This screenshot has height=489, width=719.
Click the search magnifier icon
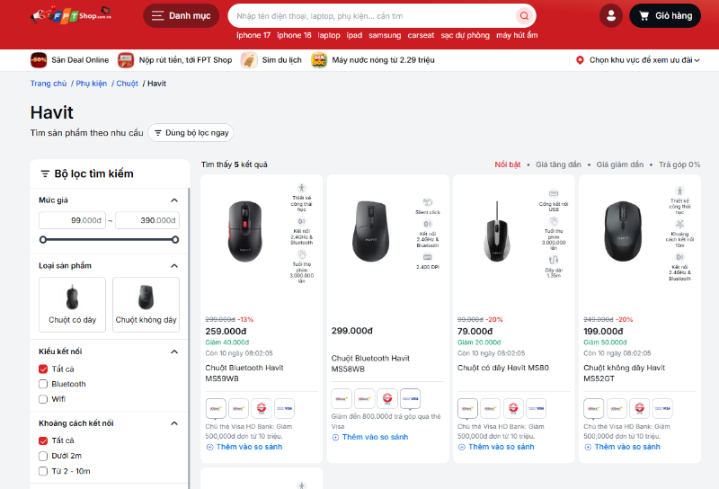pos(523,16)
